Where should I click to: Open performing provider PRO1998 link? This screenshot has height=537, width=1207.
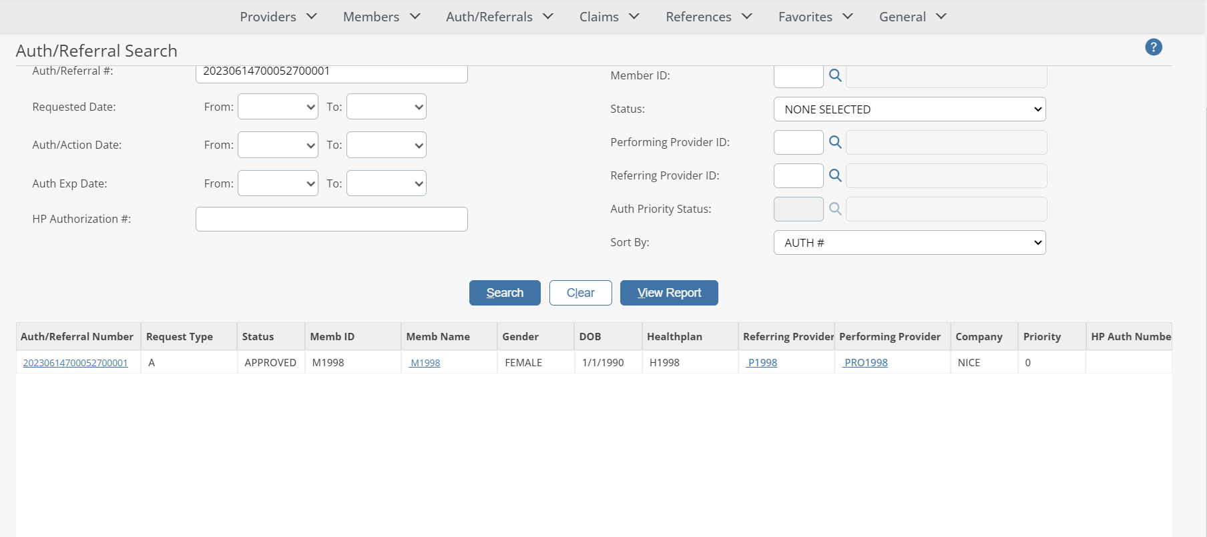(x=866, y=363)
